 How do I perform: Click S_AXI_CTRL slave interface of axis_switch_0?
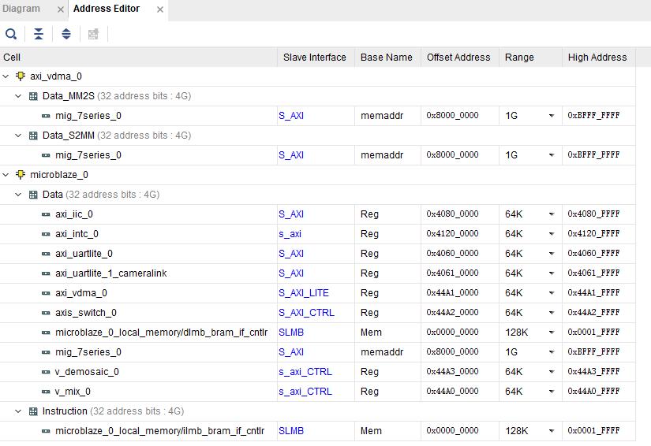coord(306,313)
